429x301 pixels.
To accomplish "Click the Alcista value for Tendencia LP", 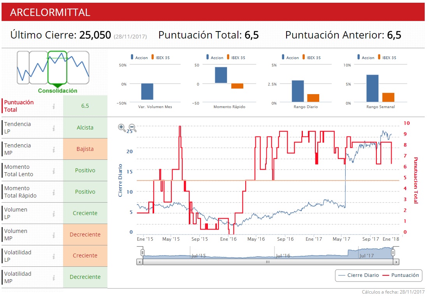I will point(85,128).
